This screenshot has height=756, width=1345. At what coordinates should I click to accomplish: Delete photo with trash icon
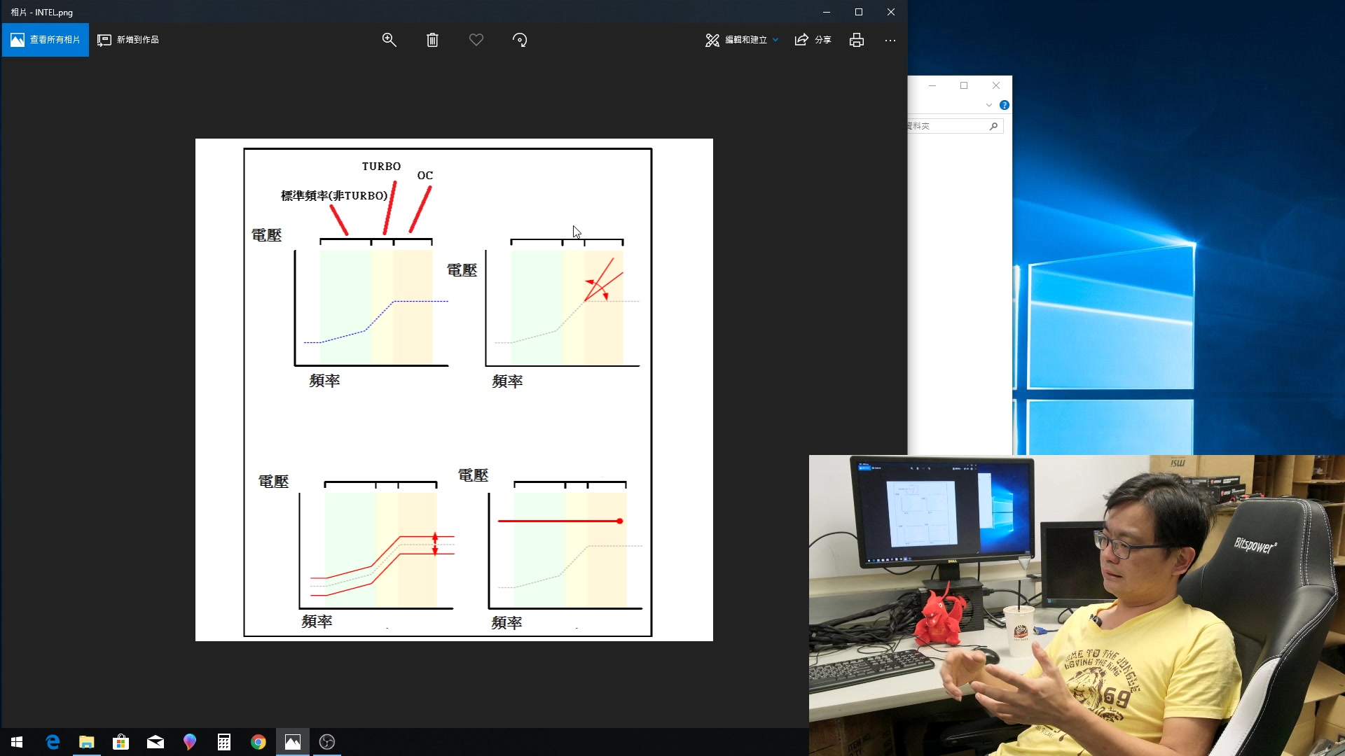click(x=432, y=40)
